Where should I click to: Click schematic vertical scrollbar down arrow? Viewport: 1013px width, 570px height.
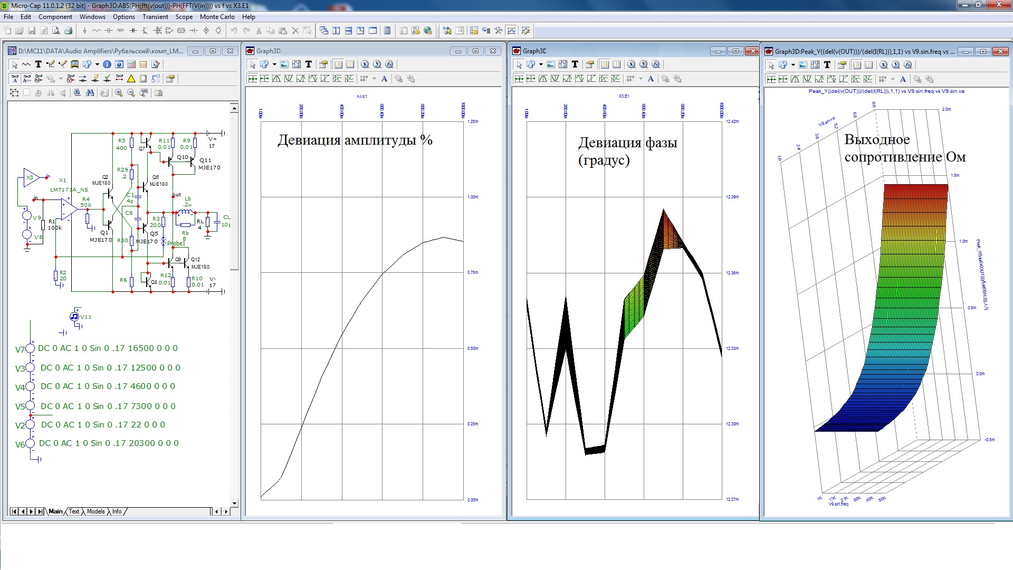(234, 503)
